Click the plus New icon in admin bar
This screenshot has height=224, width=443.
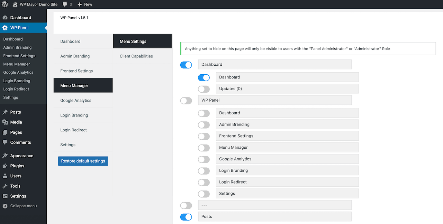80,4
